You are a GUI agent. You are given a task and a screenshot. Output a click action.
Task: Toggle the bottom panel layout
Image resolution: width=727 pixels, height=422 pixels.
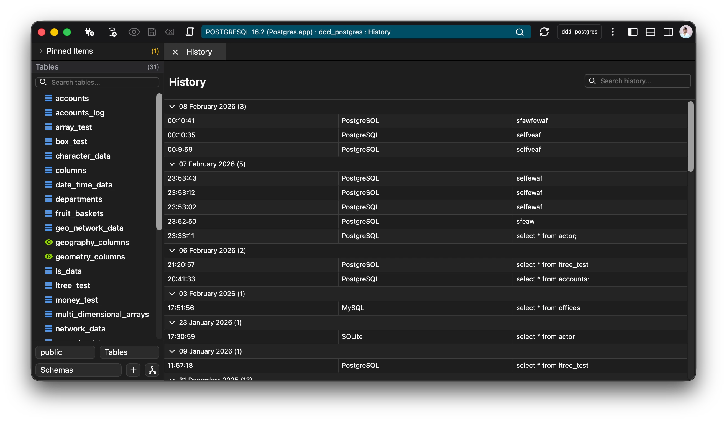coord(650,32)
